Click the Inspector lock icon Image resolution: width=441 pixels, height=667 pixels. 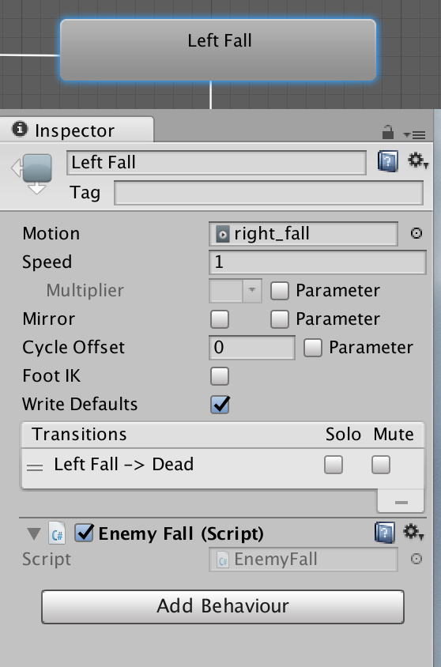[387, 132]
